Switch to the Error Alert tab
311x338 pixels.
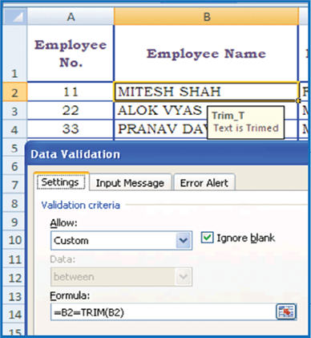click(204, 183)
